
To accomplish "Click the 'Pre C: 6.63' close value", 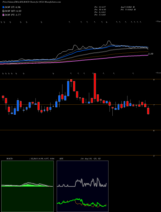I will 100,15.
